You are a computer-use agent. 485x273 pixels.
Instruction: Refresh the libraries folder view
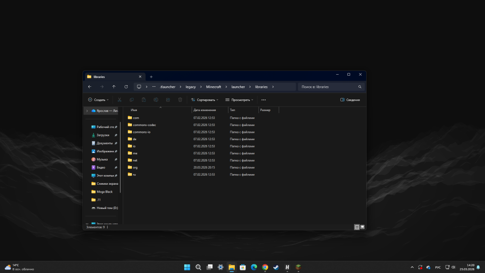click(126, 87)
